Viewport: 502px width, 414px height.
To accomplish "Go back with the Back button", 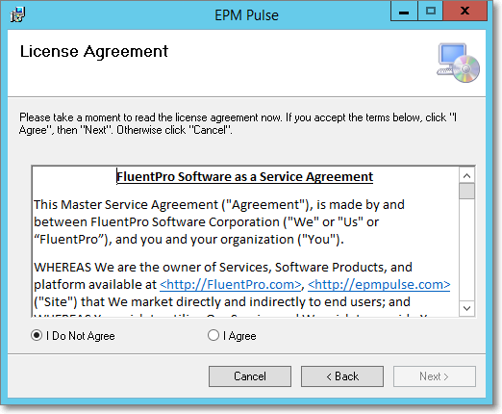I will 342,376.
